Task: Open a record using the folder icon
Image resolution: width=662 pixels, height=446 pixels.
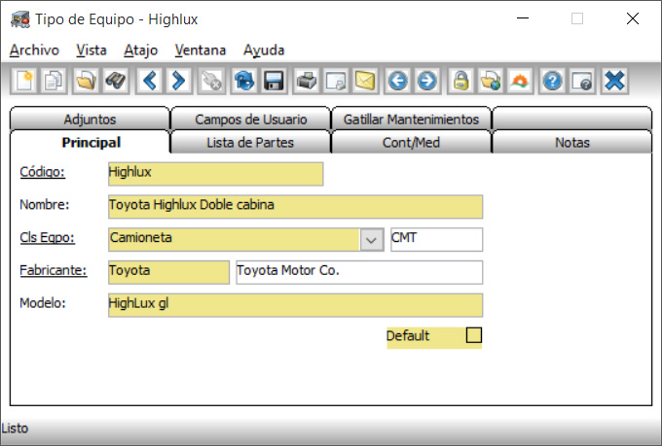Action: (86, 81)
